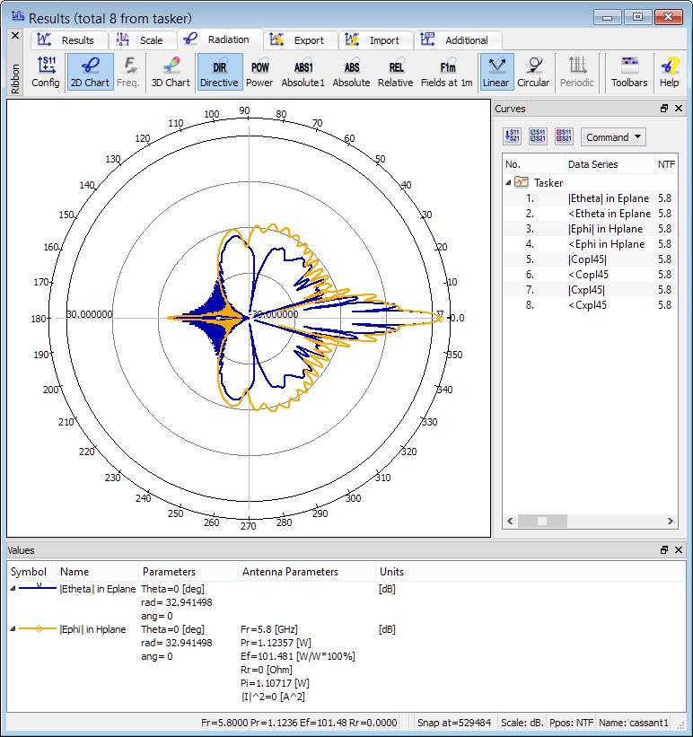
Task: Open the Config S11 settings icon
Action: (46, 72)
